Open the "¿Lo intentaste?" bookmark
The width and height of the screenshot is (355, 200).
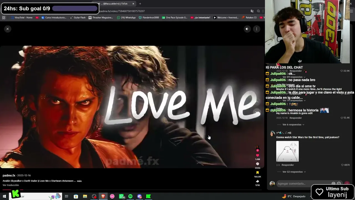coord(200,17)
